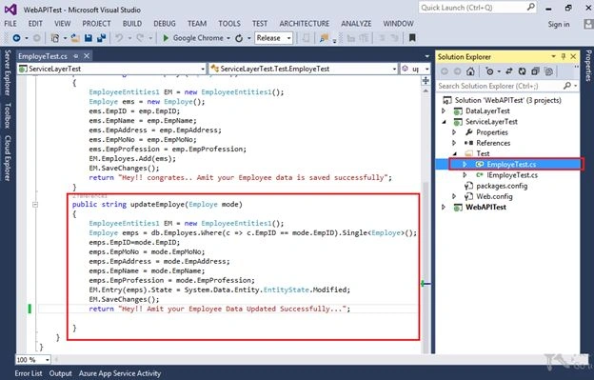Expand the DataLayerTest project node
Viewport: 594px width, 380px height.
point(444,110)
